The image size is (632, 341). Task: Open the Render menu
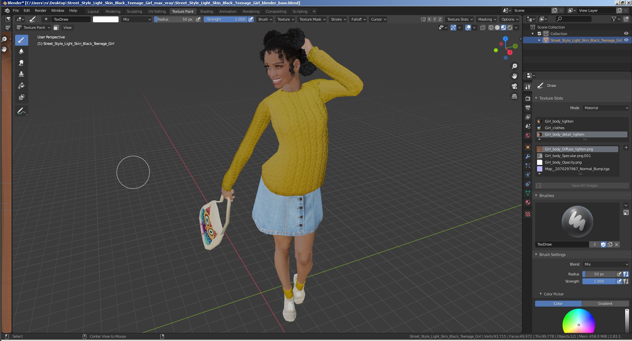40,10
